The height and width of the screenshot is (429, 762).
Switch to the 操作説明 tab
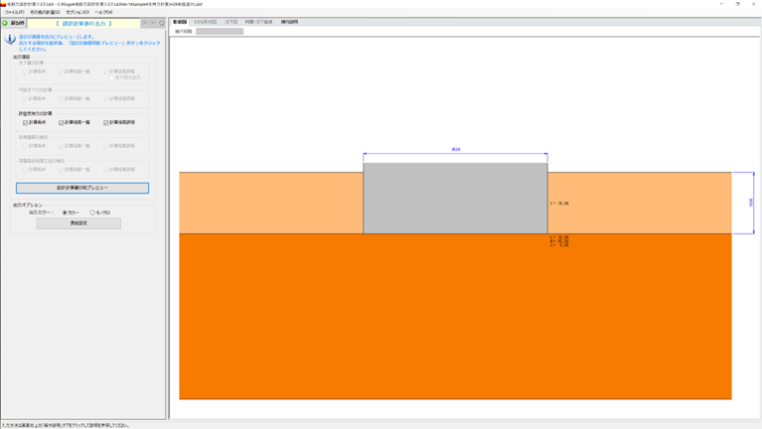(289, 22)
